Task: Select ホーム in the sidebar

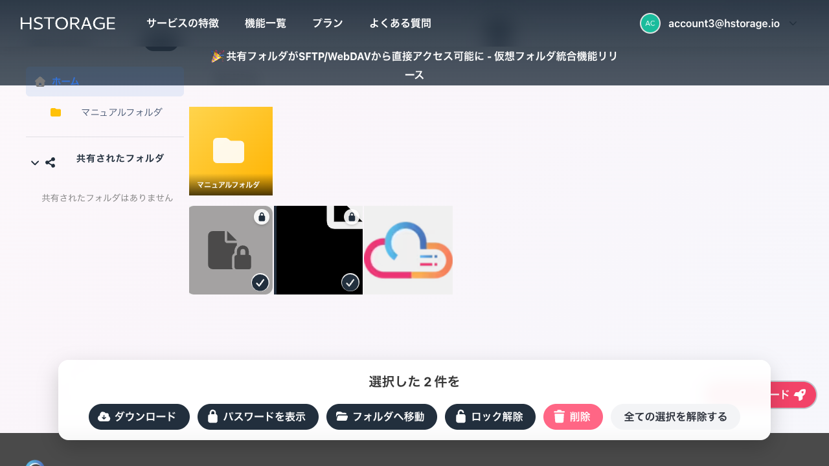Action: 105,82
